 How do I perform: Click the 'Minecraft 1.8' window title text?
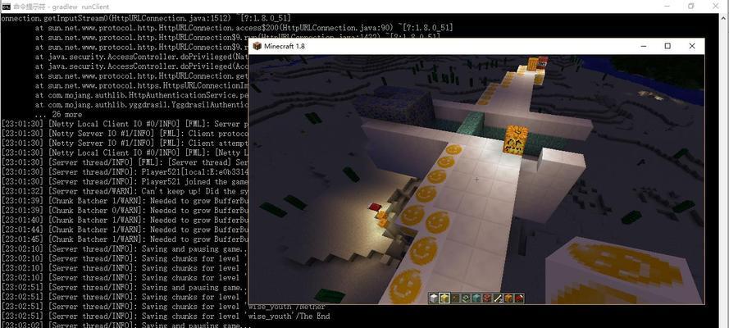[285, 46]
